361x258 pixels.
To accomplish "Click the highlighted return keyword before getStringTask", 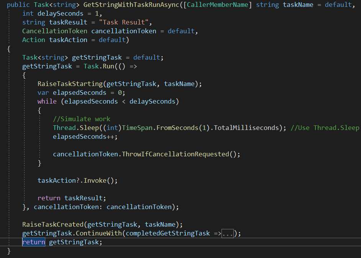I will 34,242.
